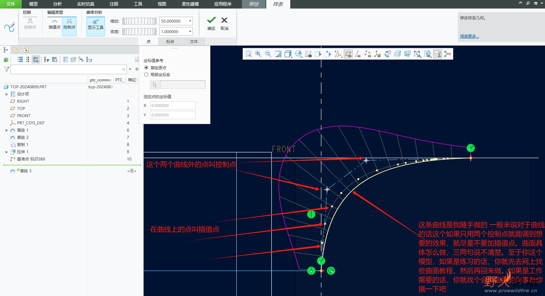Click the Zoom In magnifier icon
The image size is (545, 296).
(x=258, y=54)
